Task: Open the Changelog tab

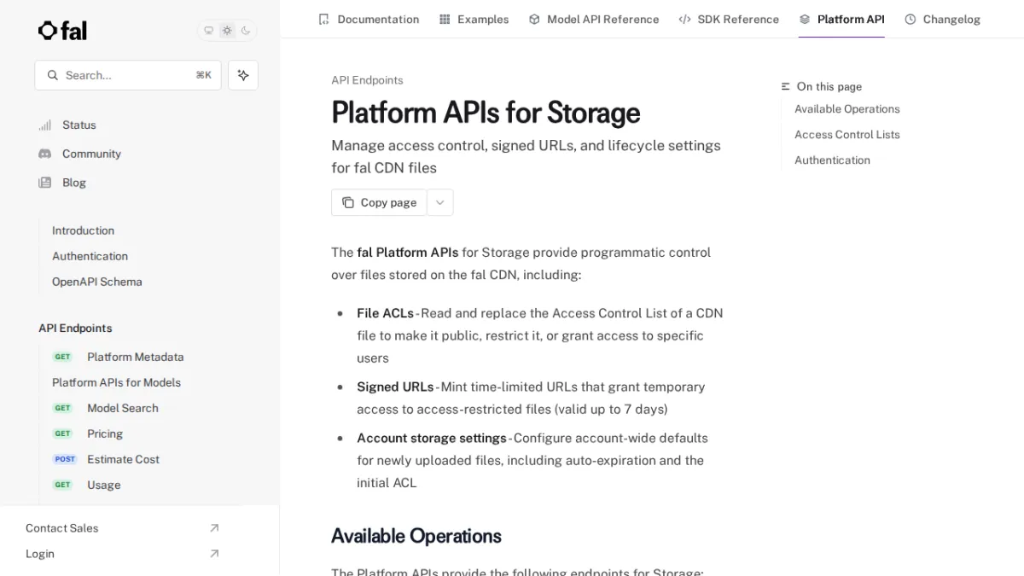Action: point(942,19)
